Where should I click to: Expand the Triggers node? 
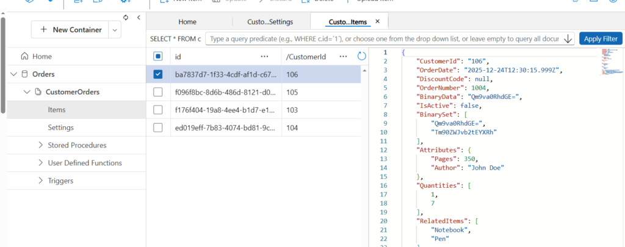(x=41, y=181)
